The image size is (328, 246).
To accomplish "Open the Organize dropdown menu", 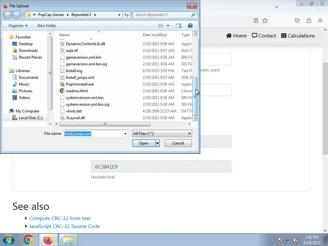I will pos(18,26).
